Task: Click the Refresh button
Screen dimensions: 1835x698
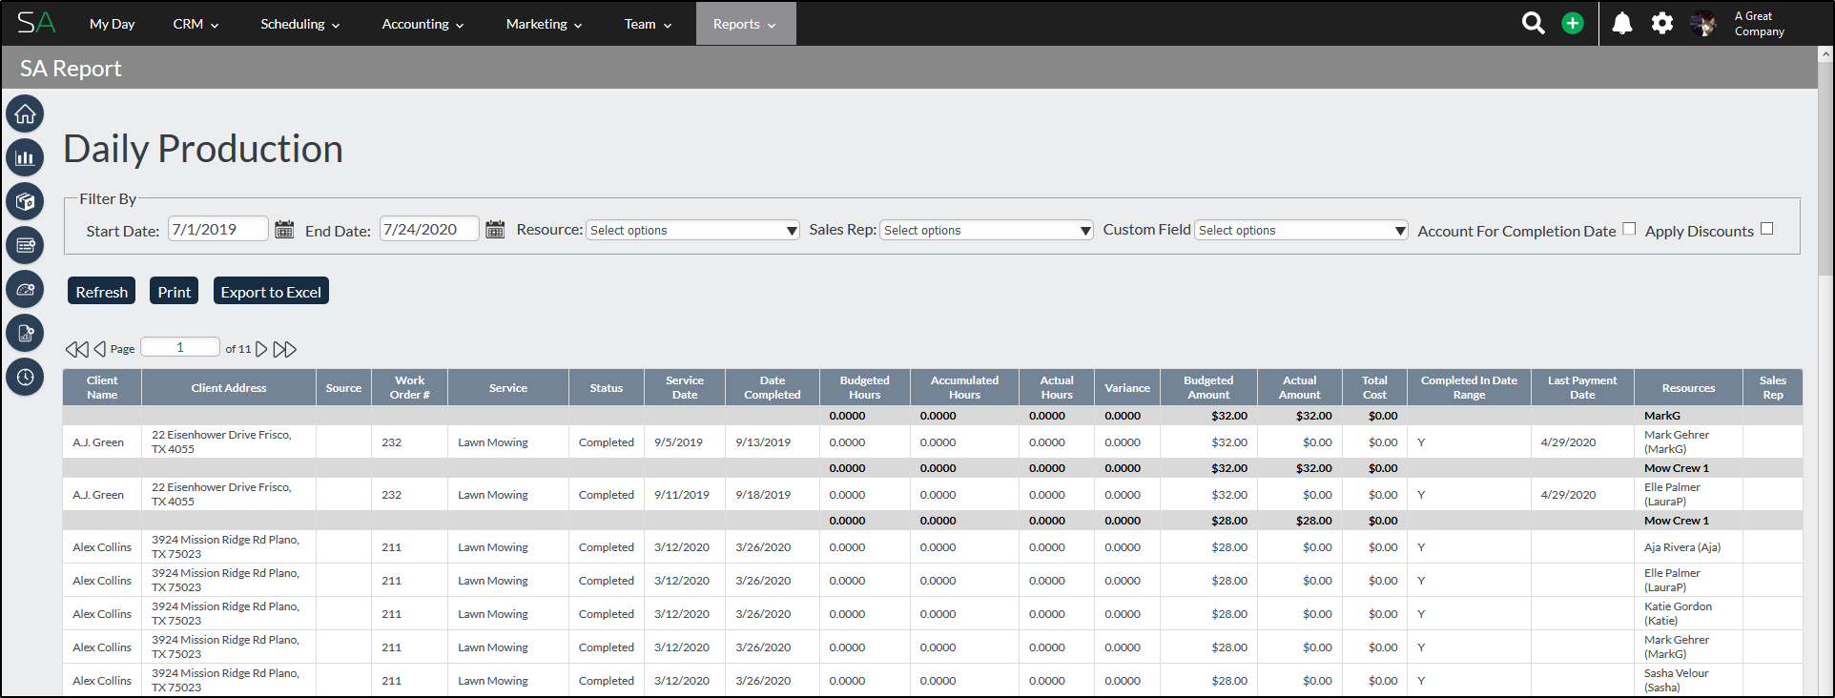Action: coord(101,292)
